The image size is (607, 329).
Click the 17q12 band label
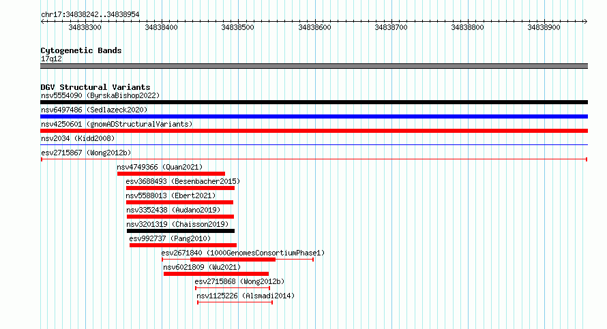[51, 59]
